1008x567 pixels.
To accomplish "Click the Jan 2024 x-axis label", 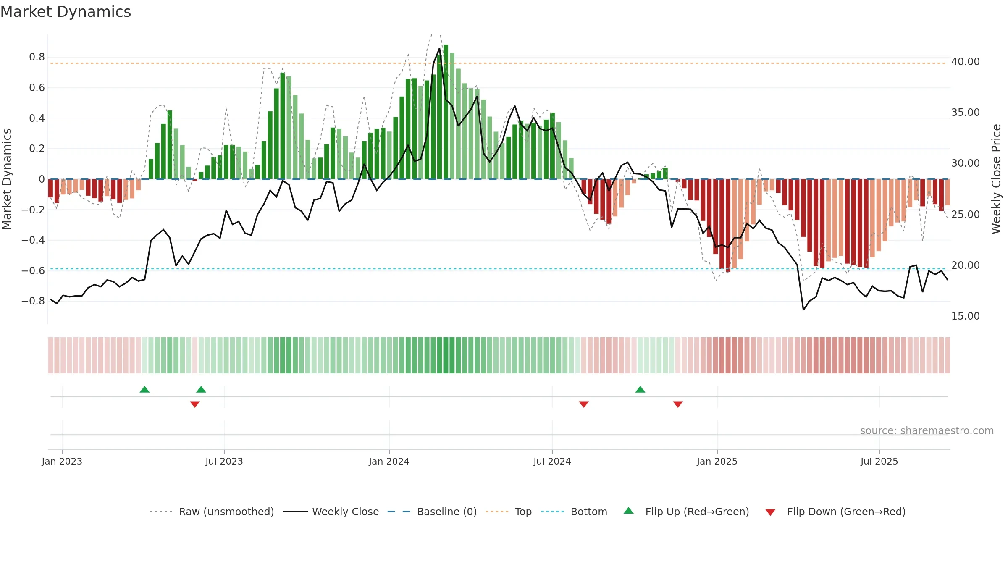I will pyautogui.click(x=389, y=461).
